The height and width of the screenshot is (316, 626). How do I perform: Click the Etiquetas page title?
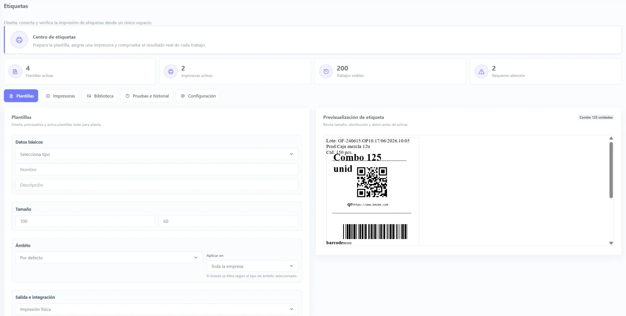point(16,6)
